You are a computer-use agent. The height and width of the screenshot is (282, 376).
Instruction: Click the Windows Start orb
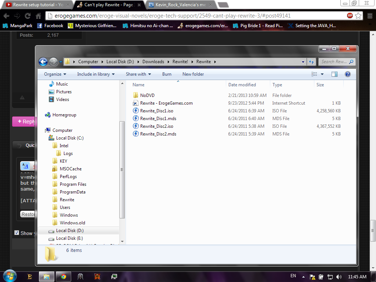pyautogui.click(x=10, y=276)
